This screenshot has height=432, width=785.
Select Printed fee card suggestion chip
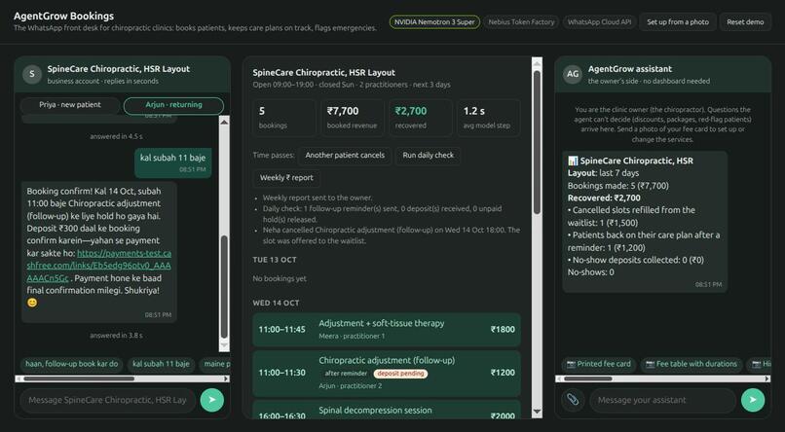(598, 364)
